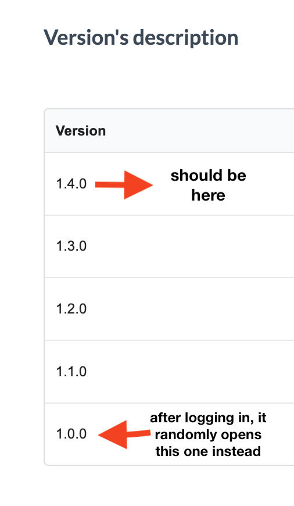Image resolution: width=294 pixels, height=506 pixels.
Task: Click the Version column header label
Action: (x=81, y=131)
